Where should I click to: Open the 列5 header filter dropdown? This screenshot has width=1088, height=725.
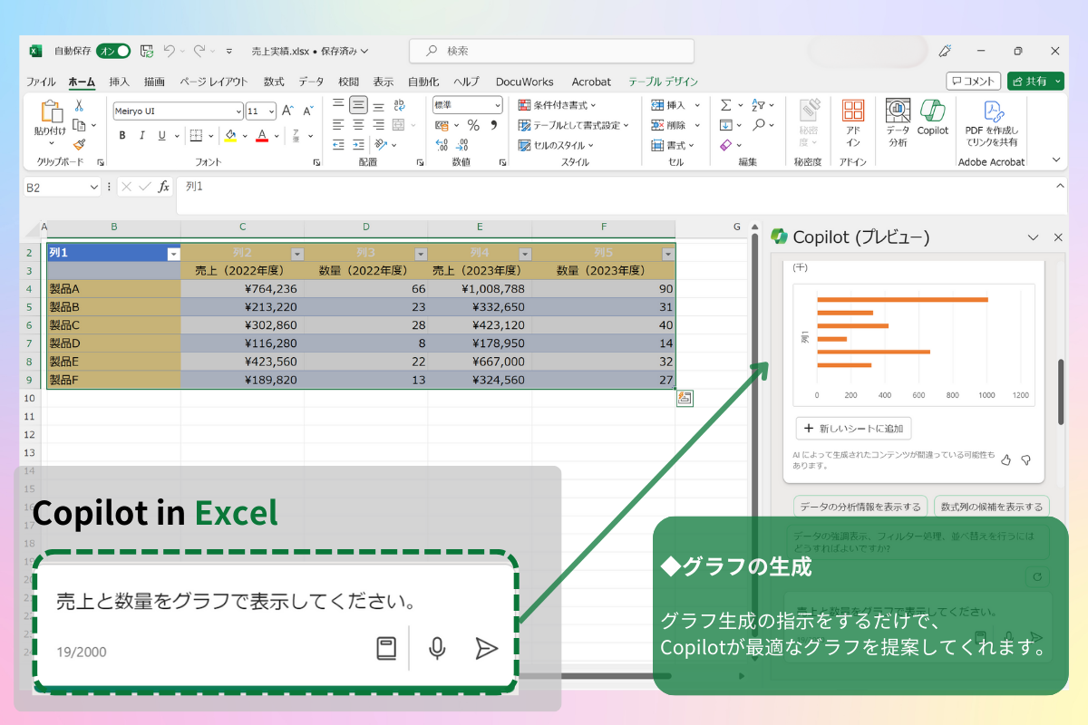pyautogui.click(x=668, y=254)
